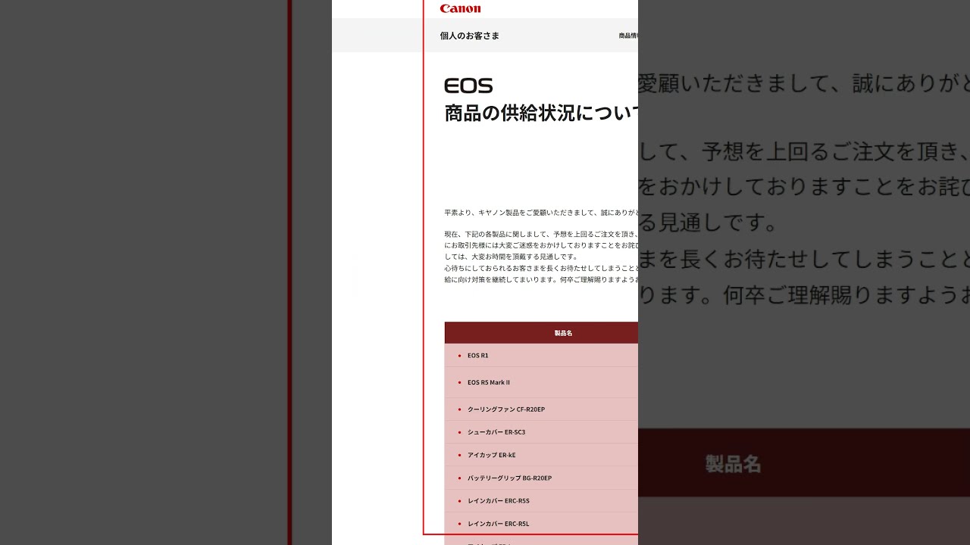This screenshot has width=970, height=545.
Task: Select the レインカバー ERC-R5L row
Action: click(x=541, y=524)
